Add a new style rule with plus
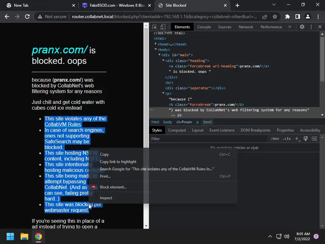Viewport: 325px width, 244px height. click(x=297, y=139)
